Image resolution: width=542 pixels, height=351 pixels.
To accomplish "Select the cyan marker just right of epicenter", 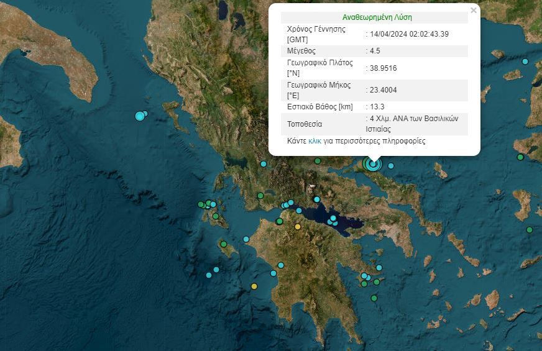I will pyautogui.click(x=391, y=166).
